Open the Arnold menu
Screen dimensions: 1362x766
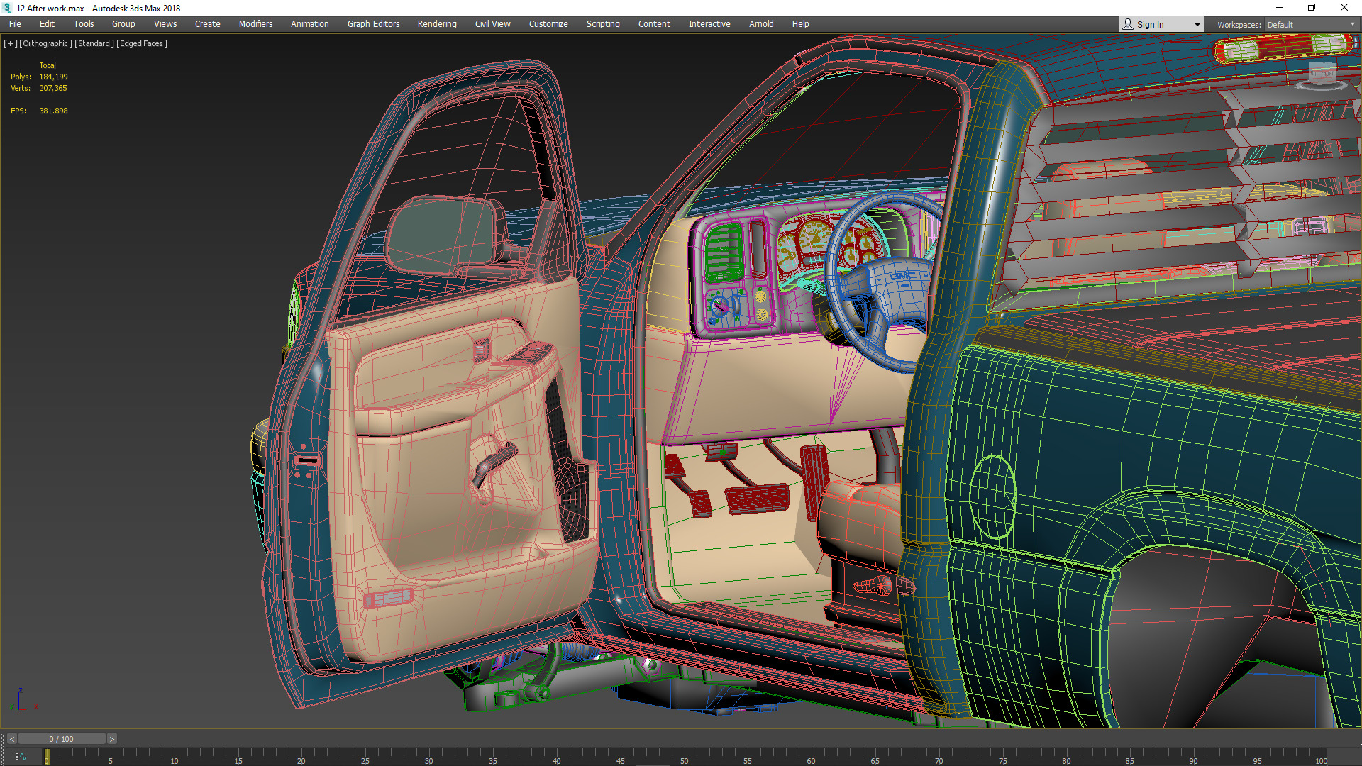point(761,24)
